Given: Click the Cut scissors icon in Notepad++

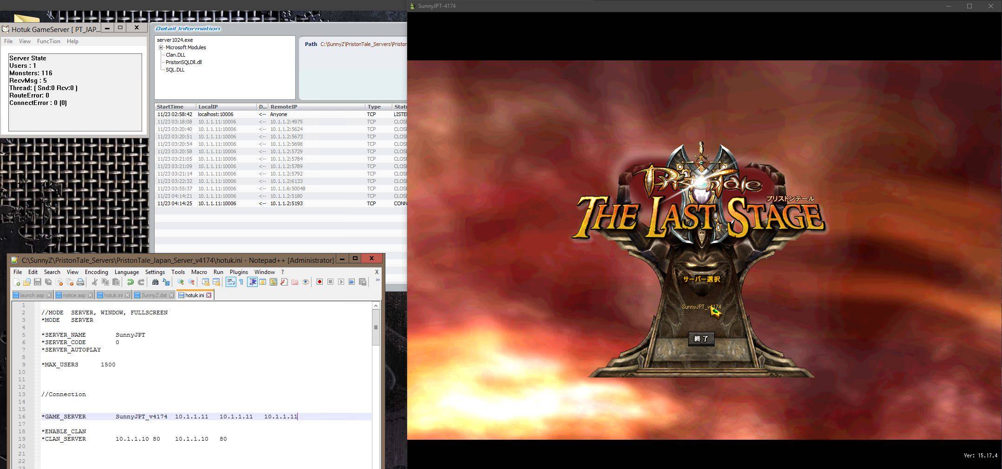Looking at the screenshot, I should [95, 282].
